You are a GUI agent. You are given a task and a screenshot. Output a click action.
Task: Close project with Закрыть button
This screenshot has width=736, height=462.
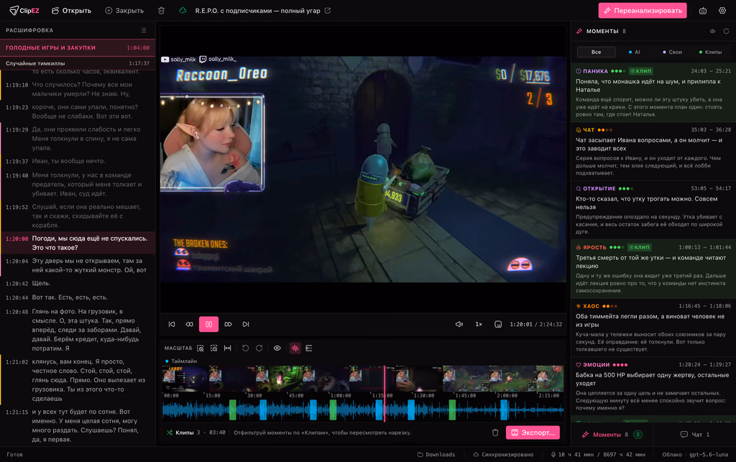pos(124,10)
